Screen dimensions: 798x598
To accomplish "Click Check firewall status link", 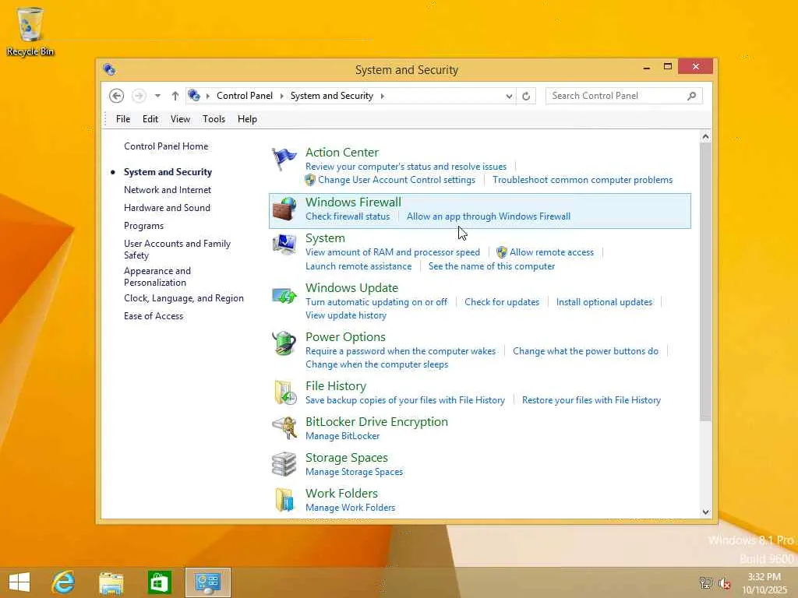I will [x=348, y=216].
